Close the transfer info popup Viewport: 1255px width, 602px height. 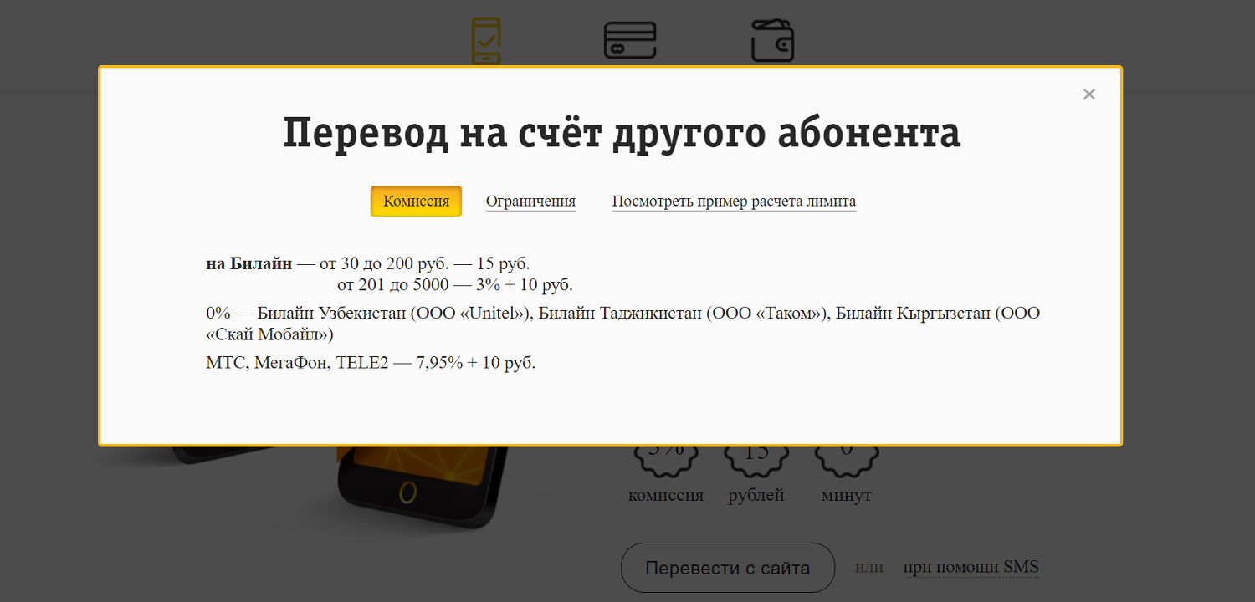(1089, 94)
